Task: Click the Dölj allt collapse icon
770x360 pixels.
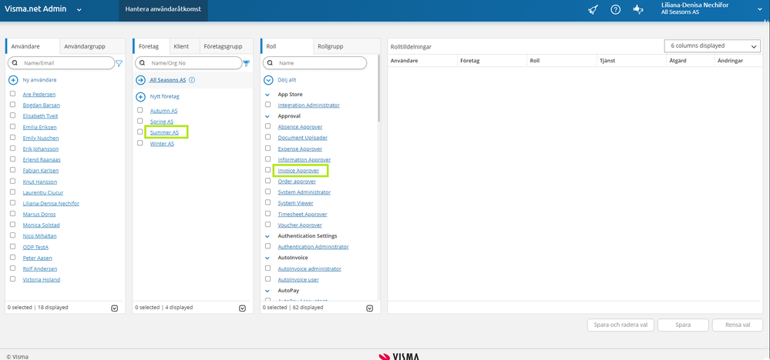Action: tap(268, 80)
